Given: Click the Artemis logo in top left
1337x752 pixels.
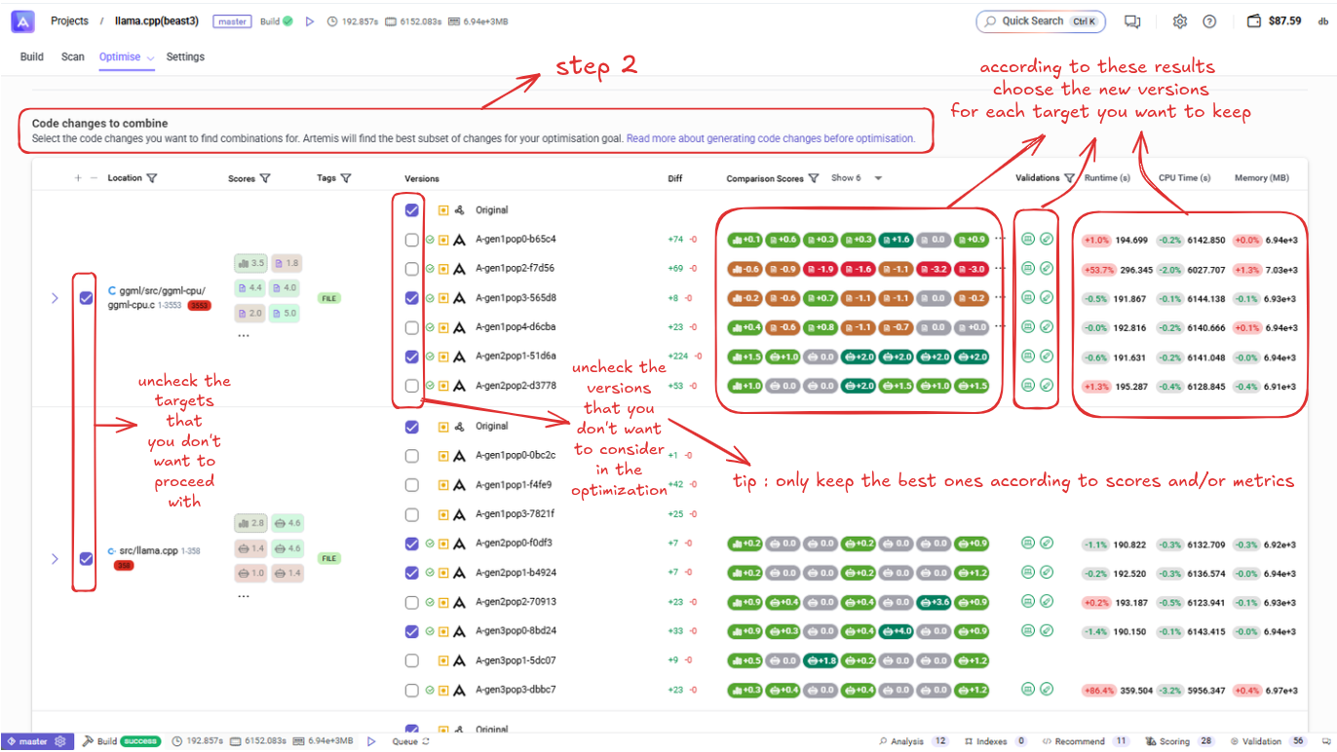Looking at the screenshot, I should [x=22, y=21].
